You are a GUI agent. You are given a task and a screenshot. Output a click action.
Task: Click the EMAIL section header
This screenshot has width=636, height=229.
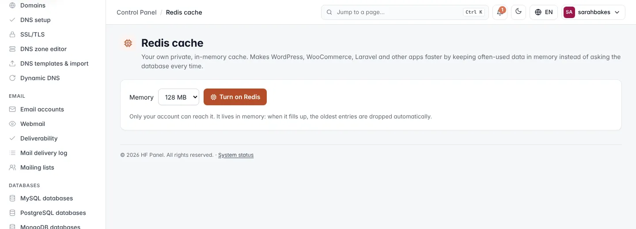pos(17,96)
